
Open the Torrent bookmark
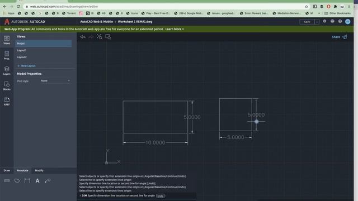click(x=69, y=13)
